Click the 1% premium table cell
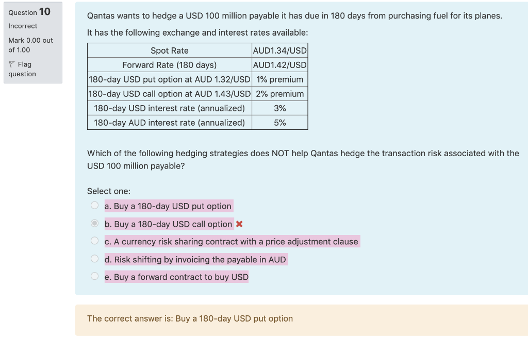Image resolution: width=528 pixels, height=337 pixels. (x=279, y=79)
